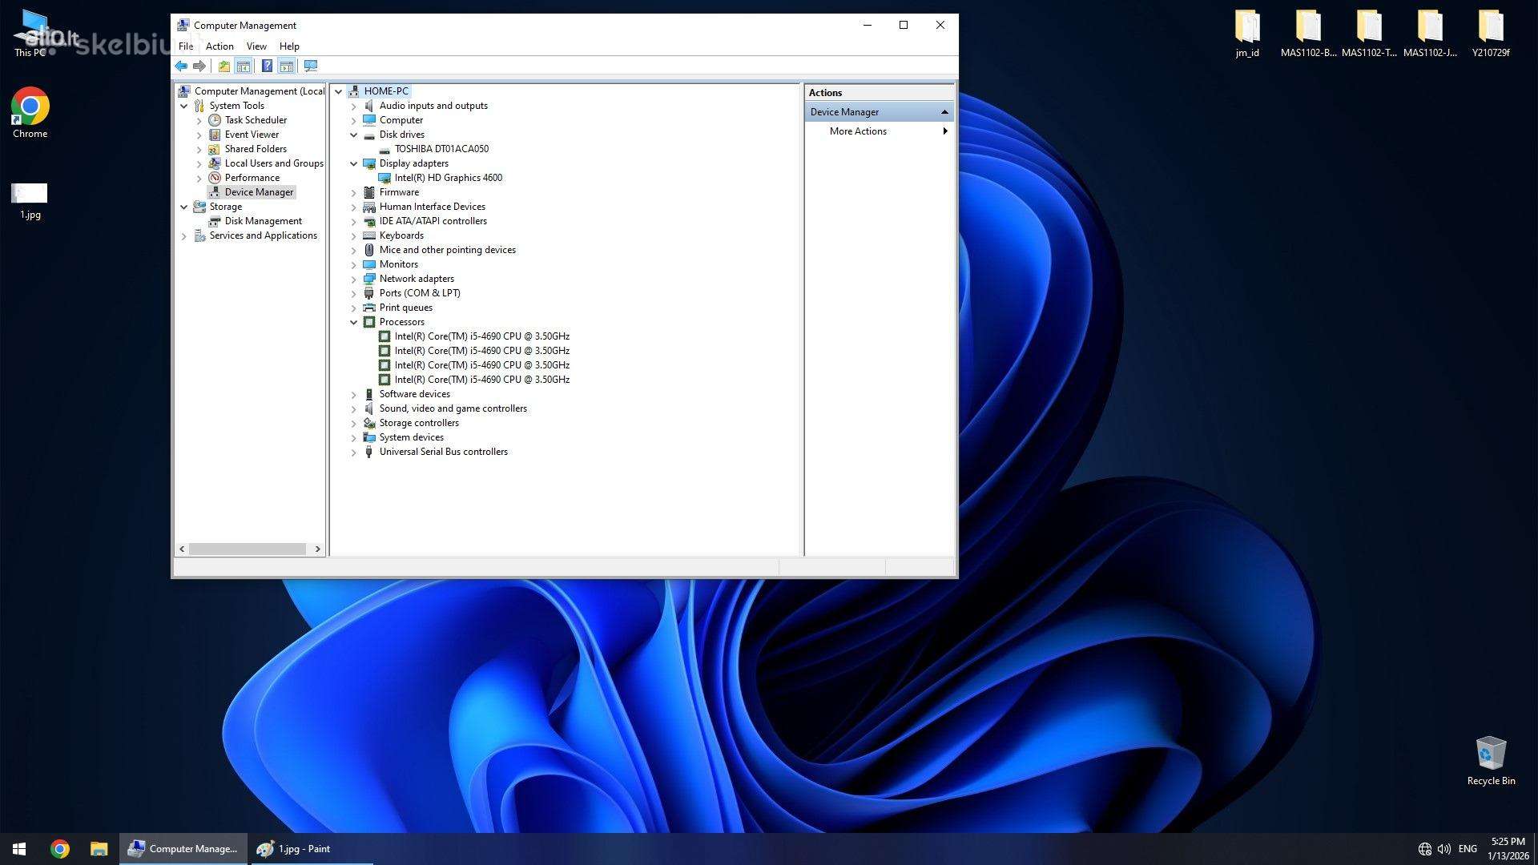The image size is (1538, 865).
Task: Click the blue Help icon in the toolbar
Action: tap(267, 66)
